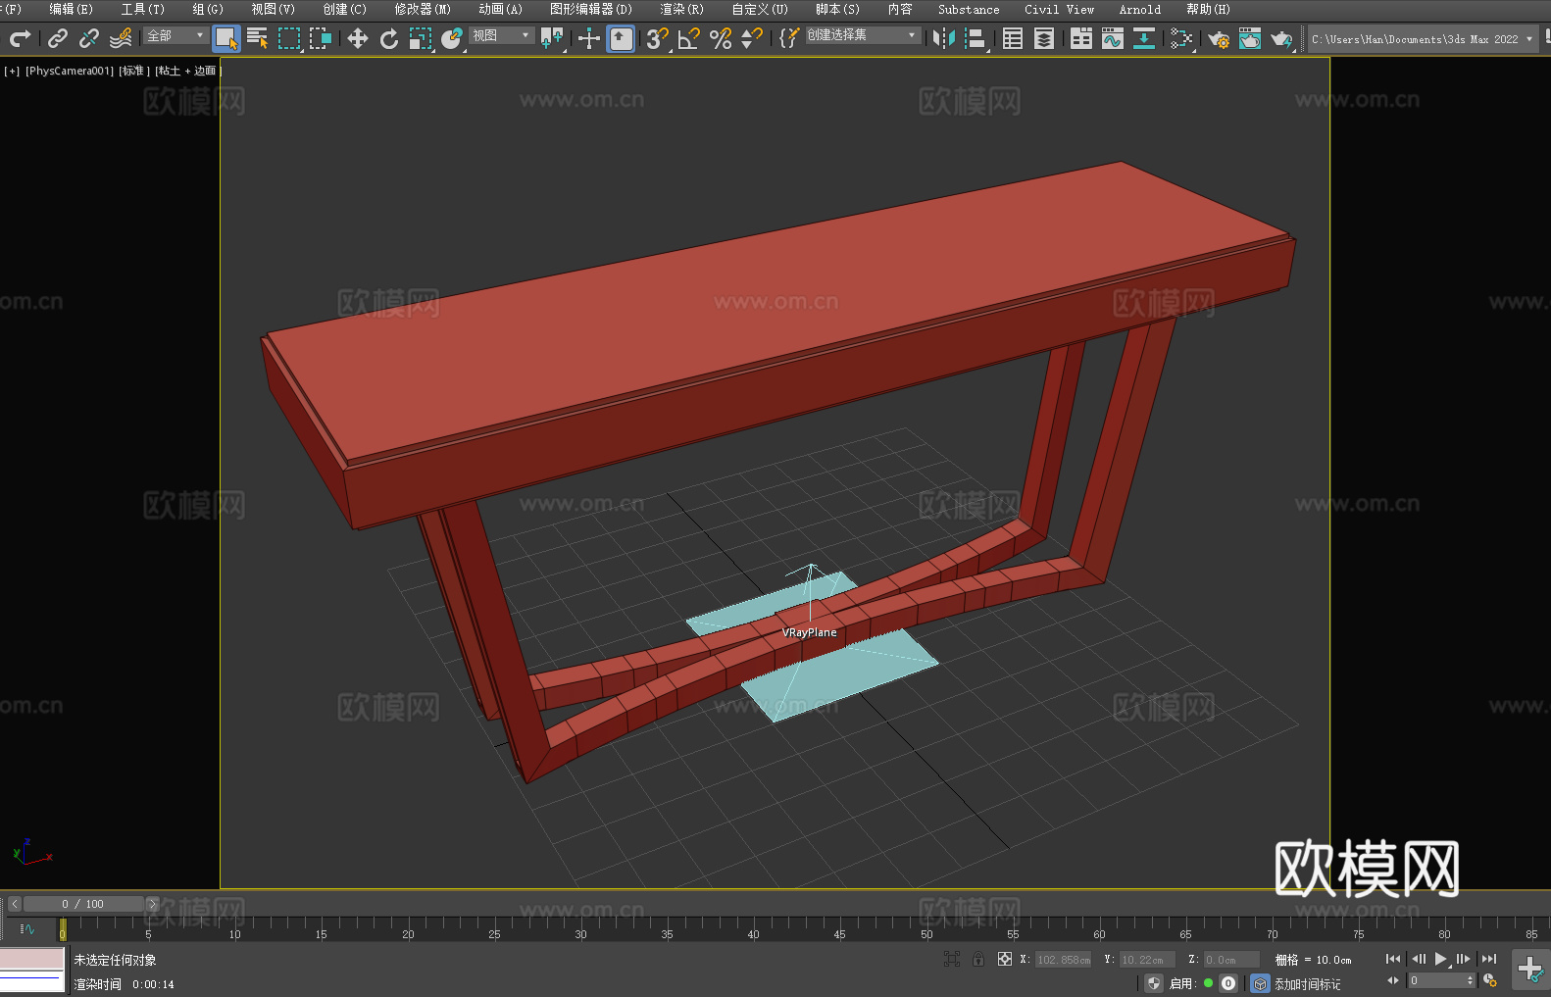Image resolution: width=1551 pixels, height=997 pixels.
Task: Activate Select and Move tool
Action: (358, 38)
